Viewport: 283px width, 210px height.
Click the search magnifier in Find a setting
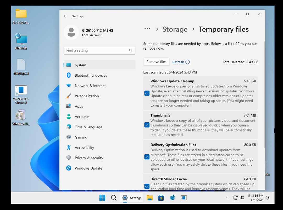(x=131, y=50)
